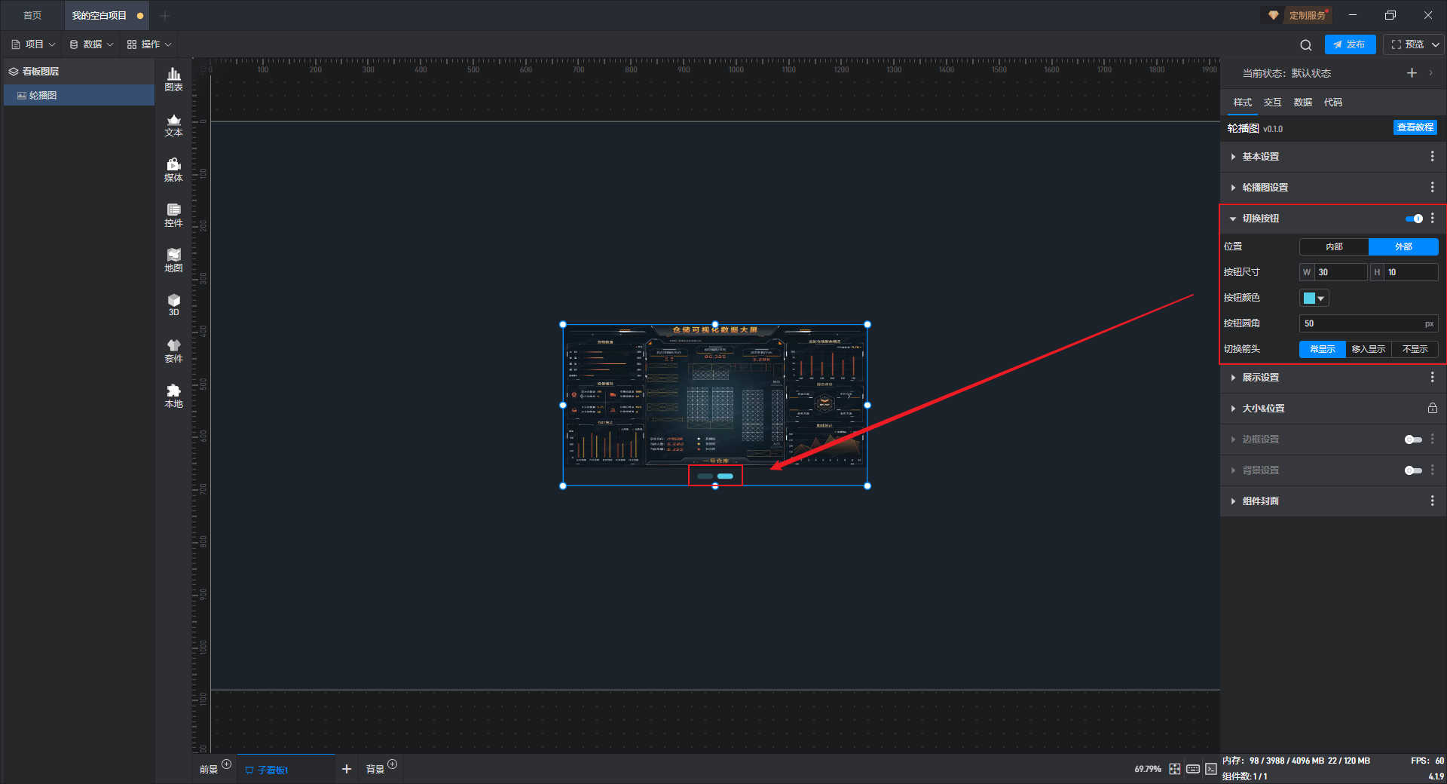
Task: Open more options for 组件封面
Action: click(1432, 501)
